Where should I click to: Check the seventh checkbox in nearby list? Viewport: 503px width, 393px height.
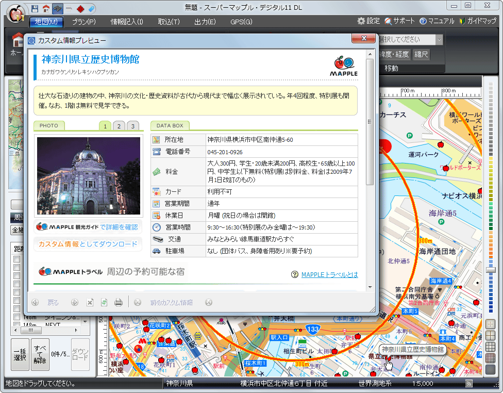click(x=16, y=309)
